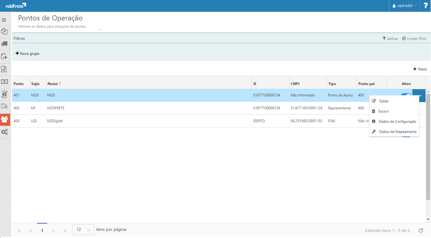The height and width of the screenshot is (238, 431).
Task: Open the operador user dropdown
Action: click(405, 6)
